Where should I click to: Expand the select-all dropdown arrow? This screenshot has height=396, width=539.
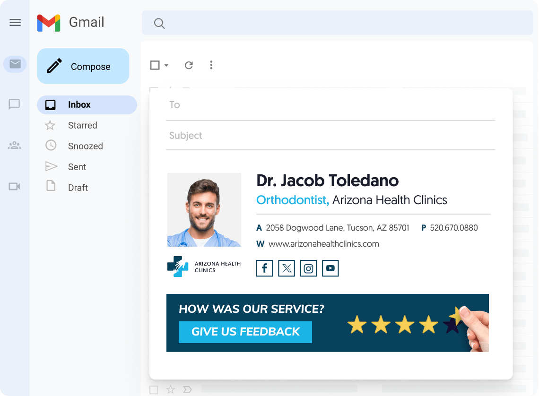click(x=166, y=65)
